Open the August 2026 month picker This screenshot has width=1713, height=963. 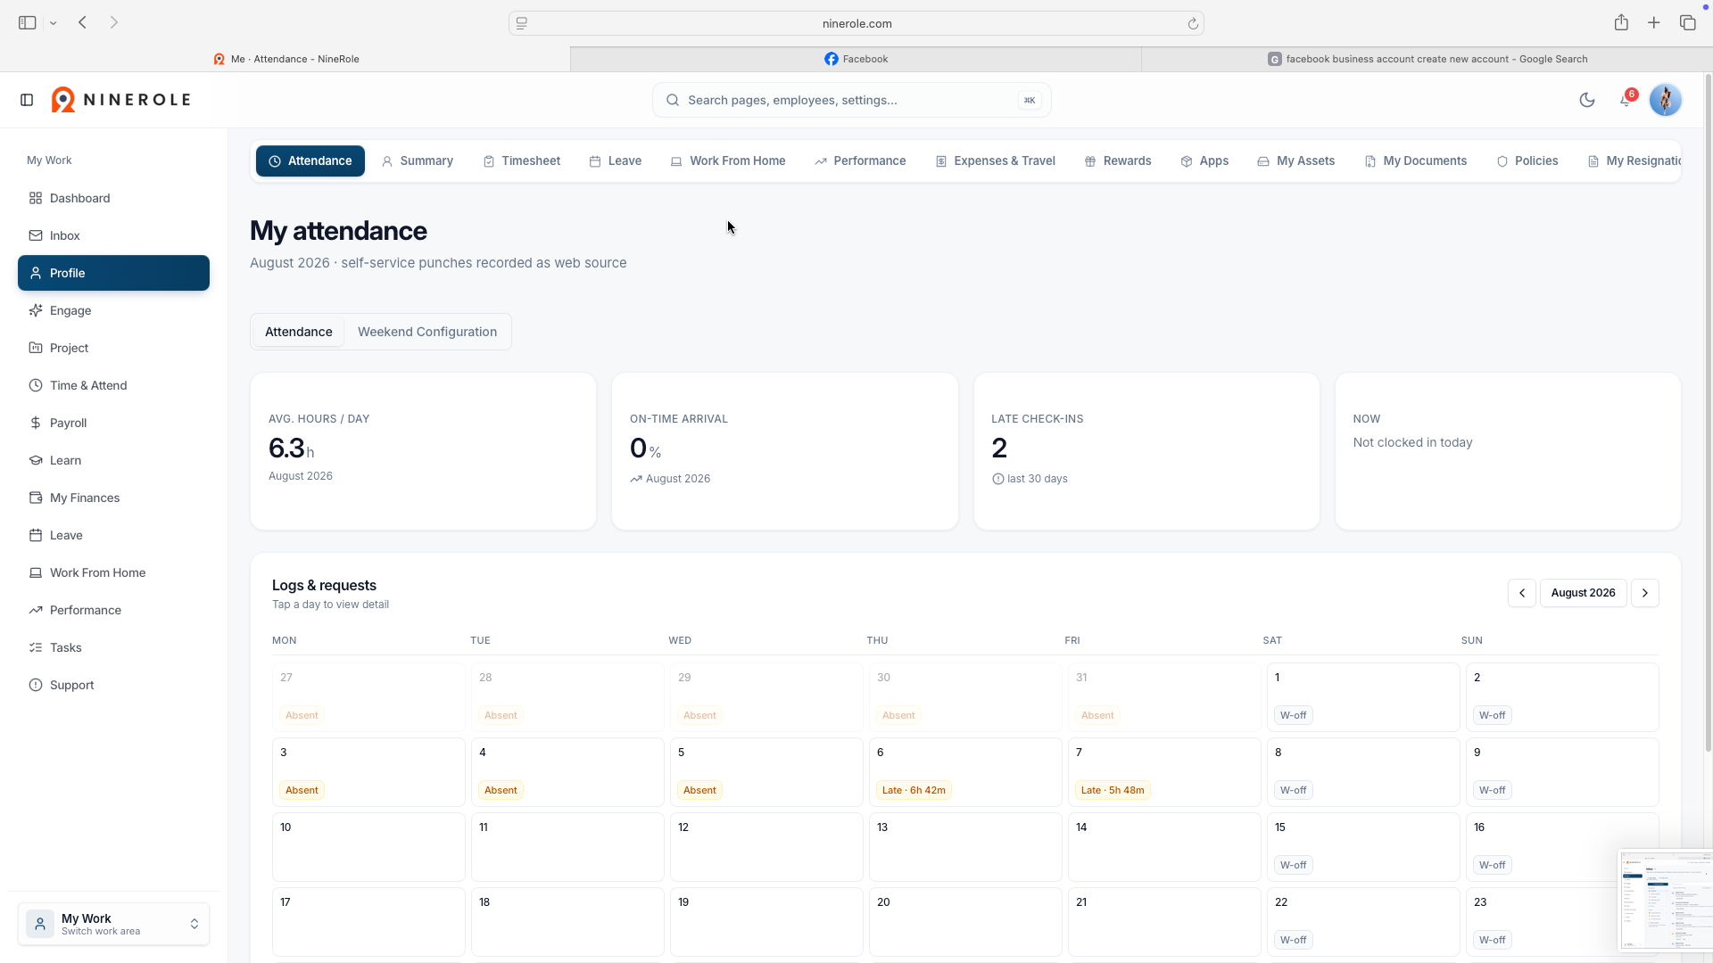tap(1583, 593)
